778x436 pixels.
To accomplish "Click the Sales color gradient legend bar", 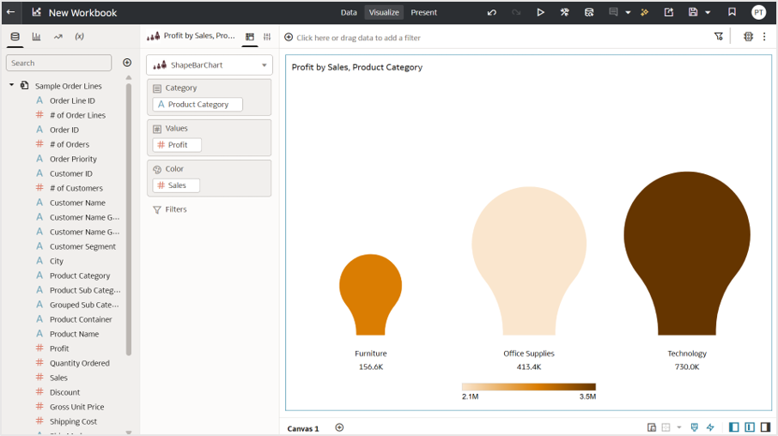I will tap(528, 387).
